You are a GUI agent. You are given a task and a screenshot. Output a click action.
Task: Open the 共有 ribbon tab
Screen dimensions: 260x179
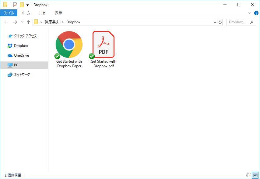tap(42, 13)
